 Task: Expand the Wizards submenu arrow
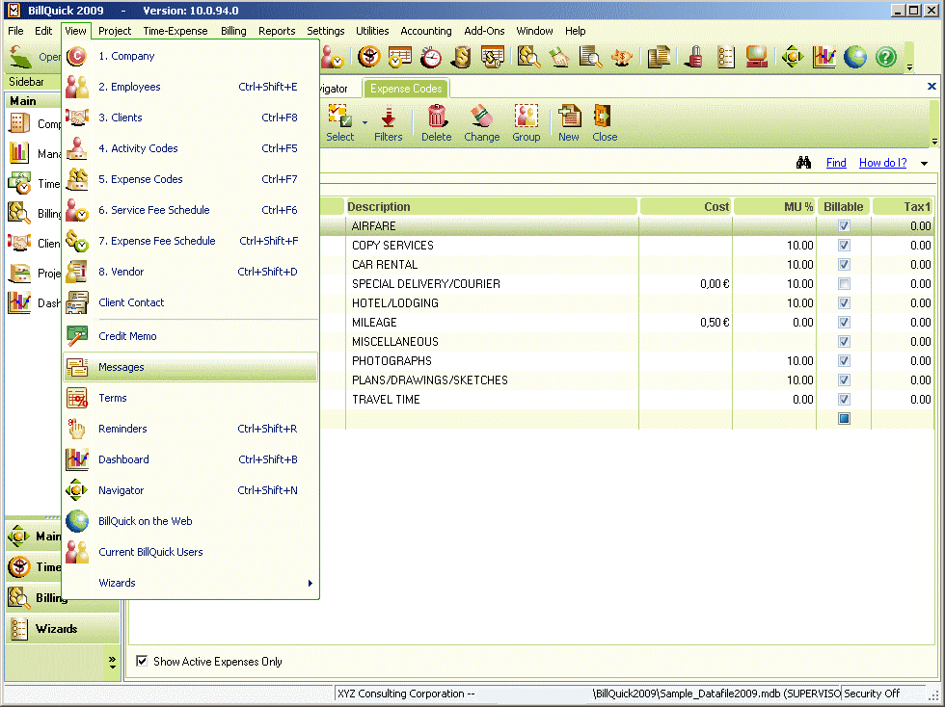[x=310, y=583]
